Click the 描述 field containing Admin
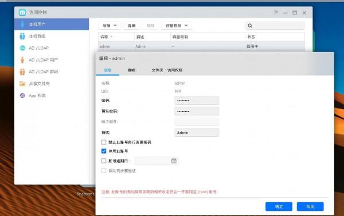This screenshot has height=216, width=344. pos(197,133)
